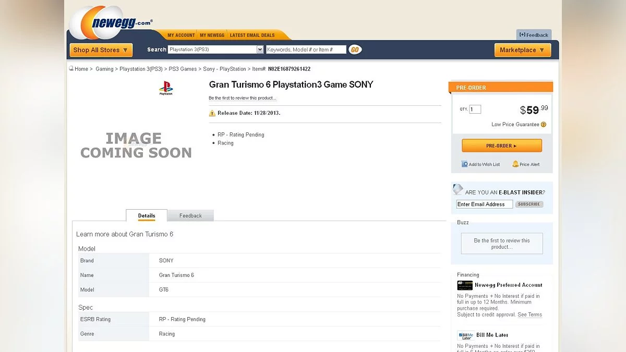Viewport: 626px width, 352px height.
Task: Click the Image Coming Soon placeholder
Action: pyautogui.click(x=136, y=145)
